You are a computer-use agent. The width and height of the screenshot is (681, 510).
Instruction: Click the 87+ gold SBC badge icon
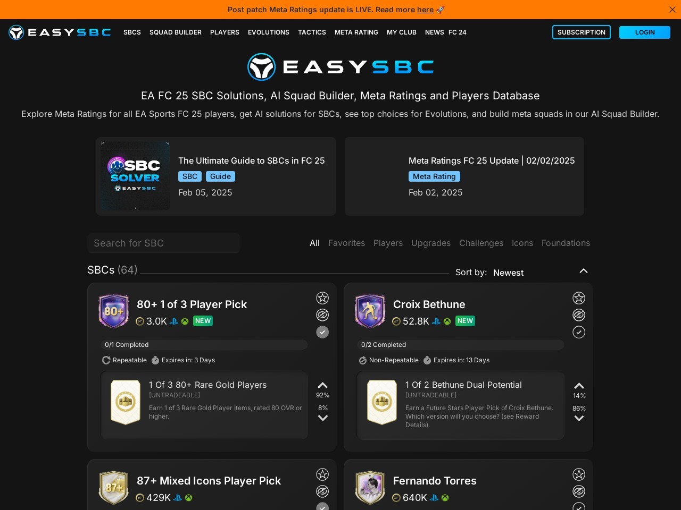[x=114, y=488]
